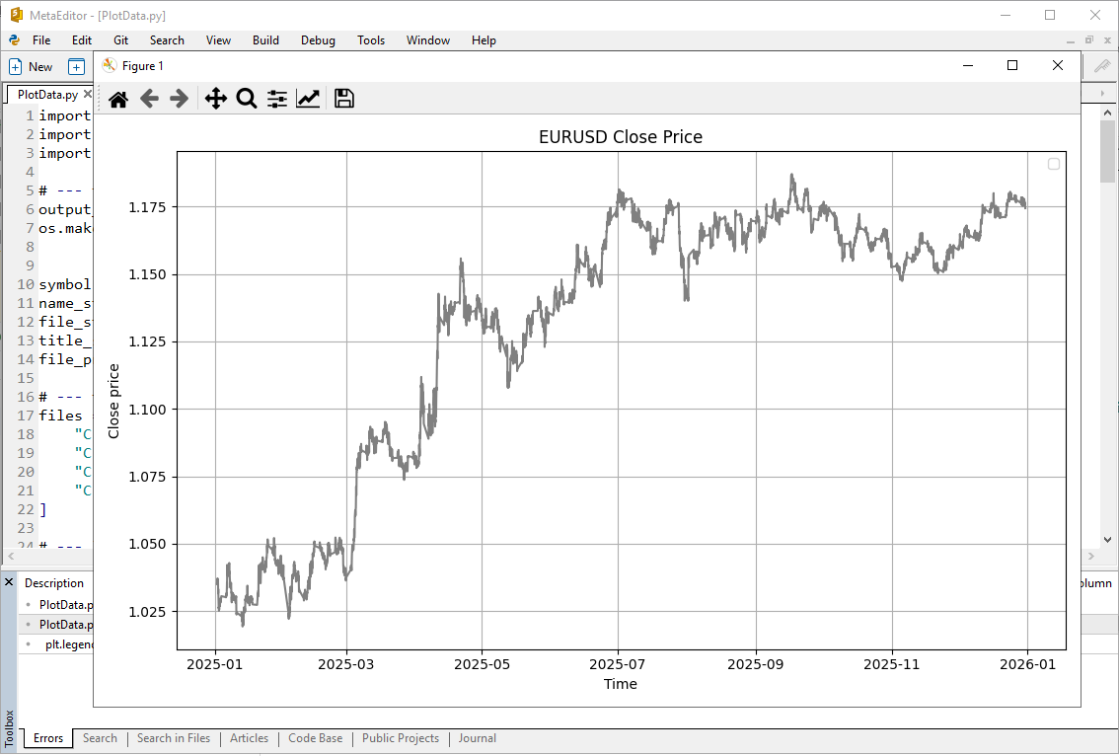Toggle the Zoom-to-rectangle tool

click(x=246, y=98)
